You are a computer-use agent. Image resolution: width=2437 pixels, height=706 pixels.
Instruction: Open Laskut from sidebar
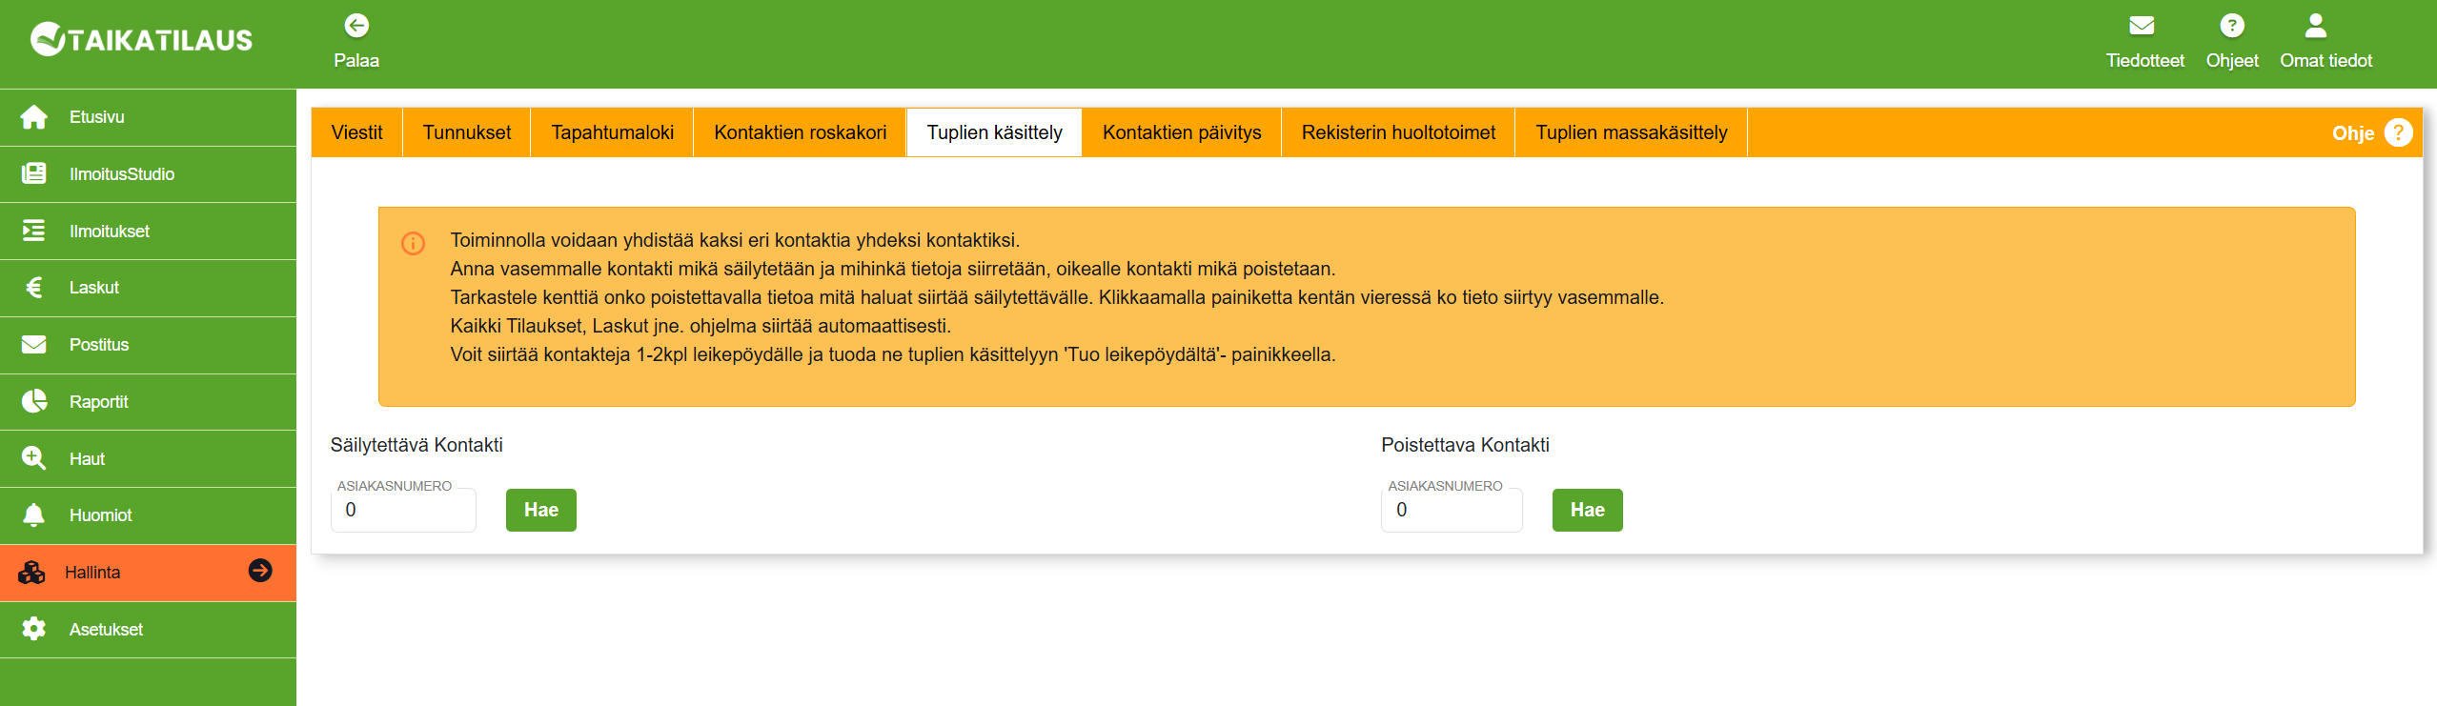pos(148,288)
